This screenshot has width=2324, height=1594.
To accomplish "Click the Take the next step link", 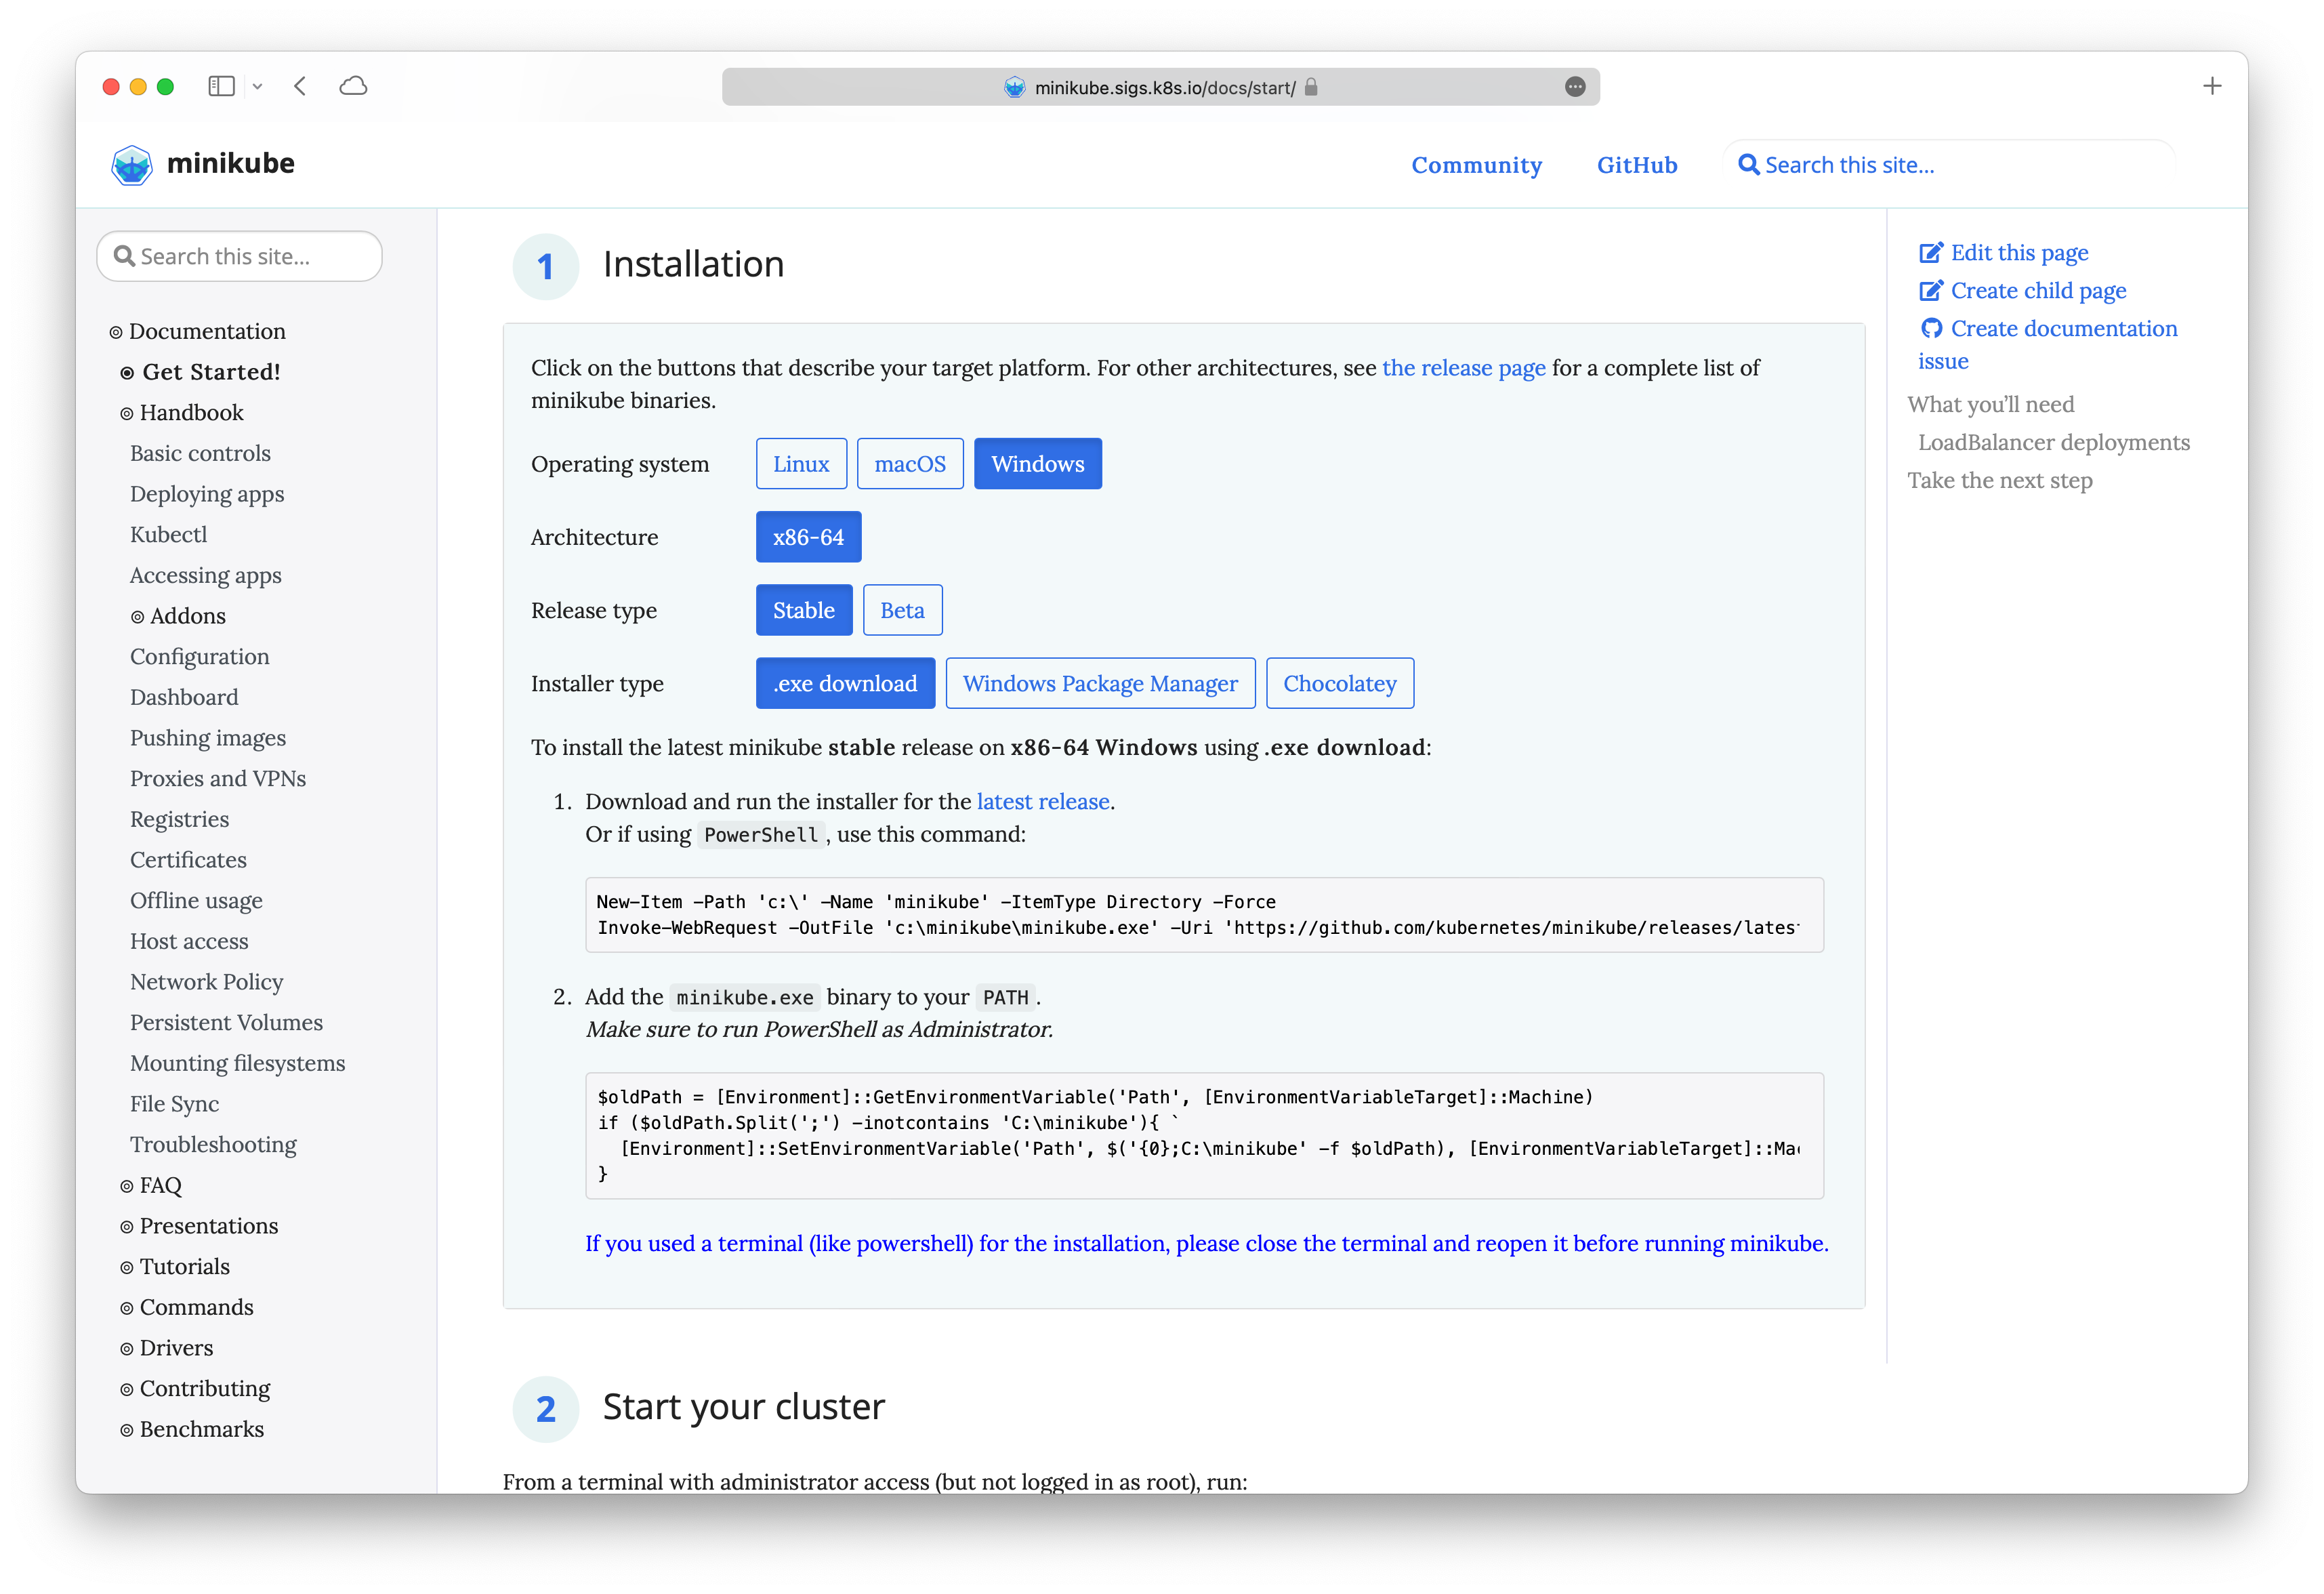I will point(2000,480).
